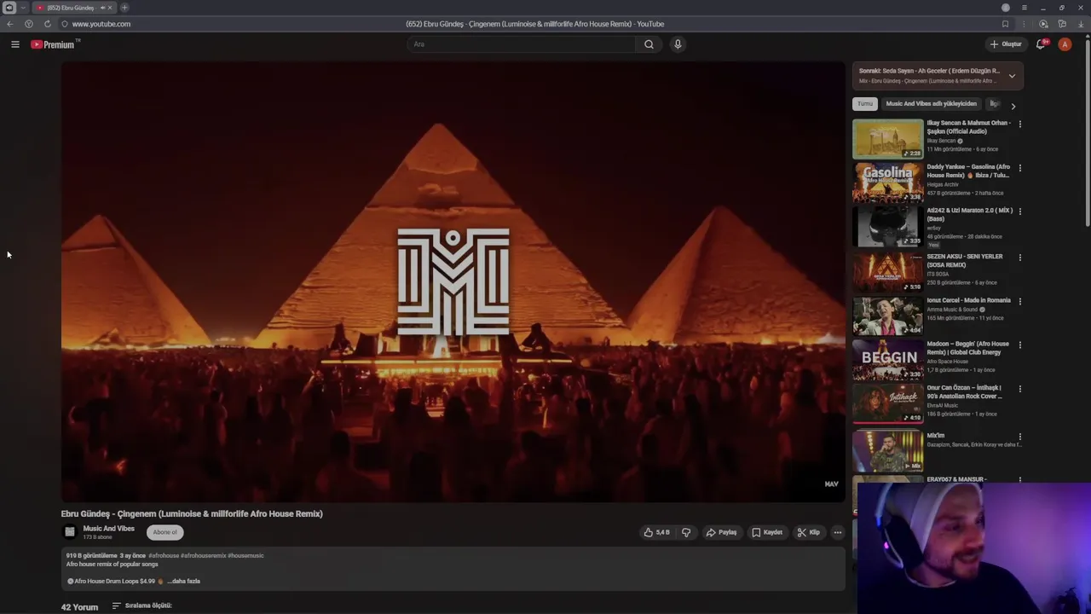Open the account avatar menu
The width and height of the screenshot is (1091, 614).
[x=1065, y=44]
